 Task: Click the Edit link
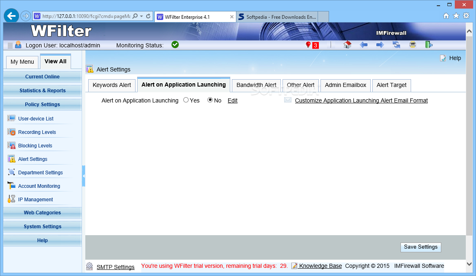coord(233,100)
